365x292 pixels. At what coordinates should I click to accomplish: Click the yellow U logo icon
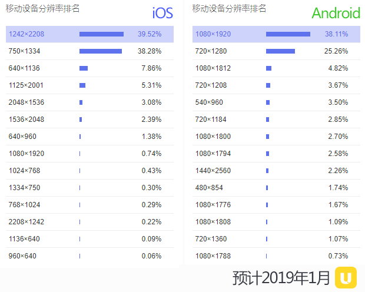[x=347, y=277]
